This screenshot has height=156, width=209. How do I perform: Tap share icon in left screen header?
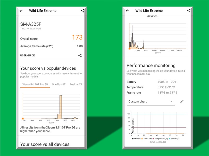(83, 11)
